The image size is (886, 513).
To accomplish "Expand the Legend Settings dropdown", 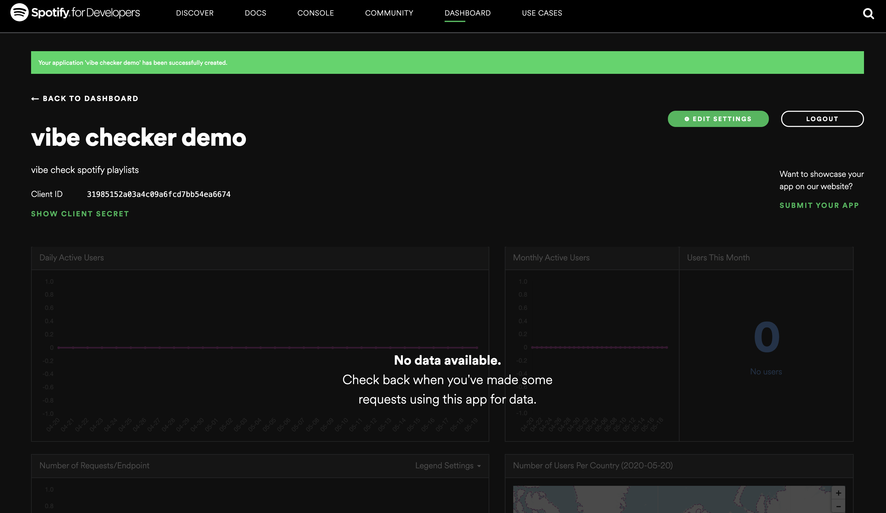I will (448, 465).
